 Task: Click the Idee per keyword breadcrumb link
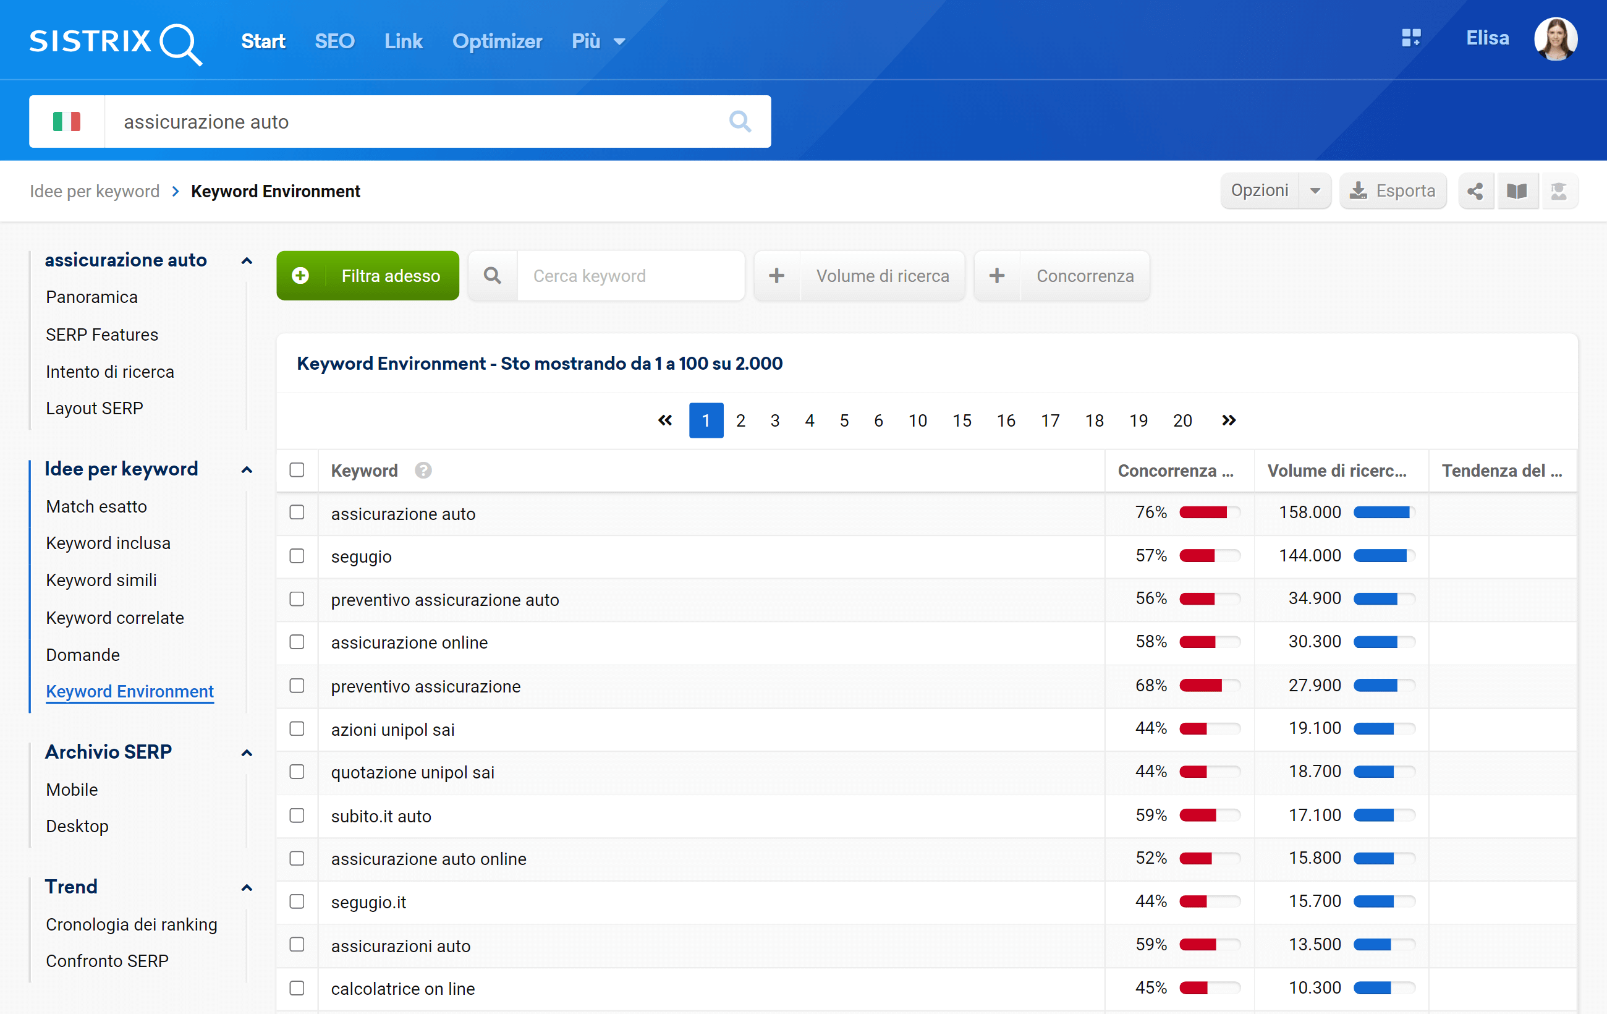tap(95, 192)
